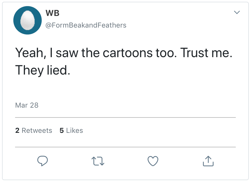Click the 'Likes' label text

click(x=74, y=131)
